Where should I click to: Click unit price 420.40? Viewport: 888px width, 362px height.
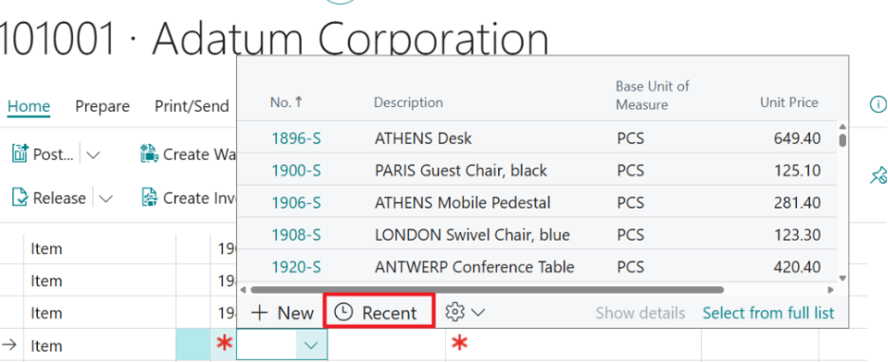(x=797, y=266)
